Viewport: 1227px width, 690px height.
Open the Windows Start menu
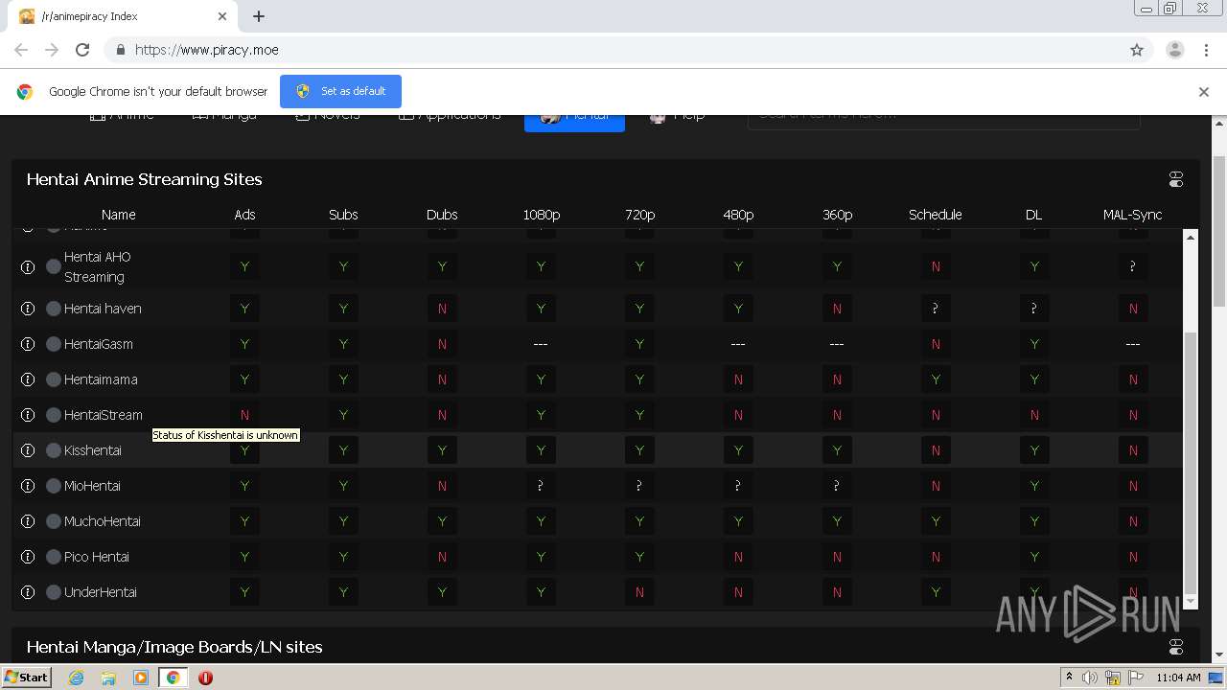pyautogui.click(x=26, y=677)
